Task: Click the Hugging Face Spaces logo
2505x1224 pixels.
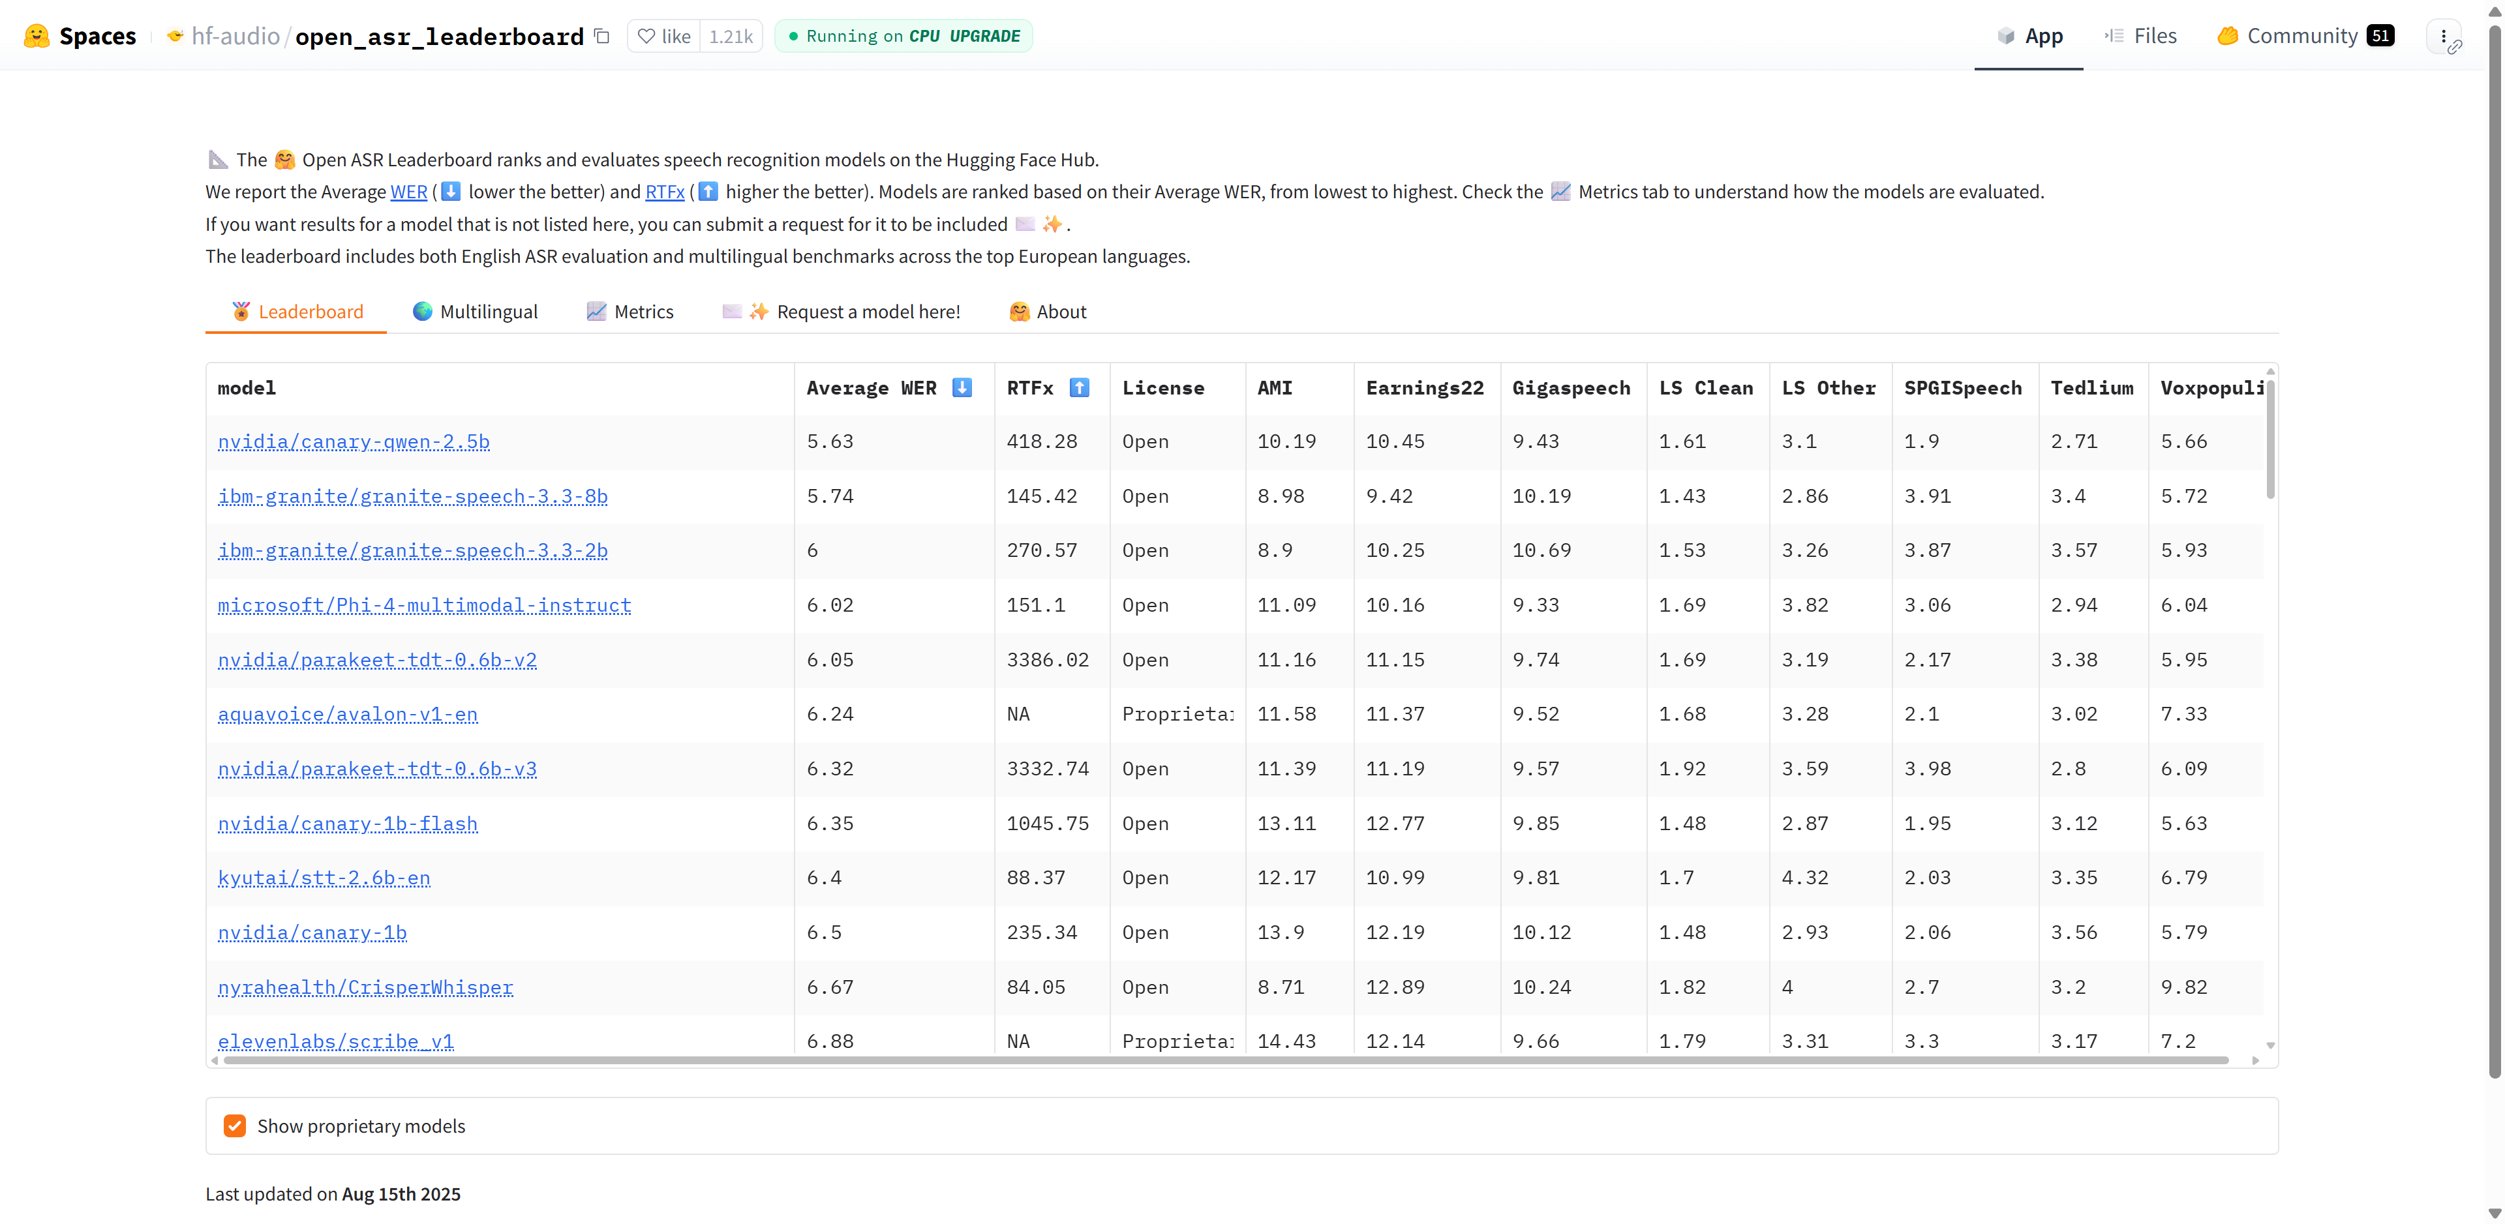Action: (37, 36)
